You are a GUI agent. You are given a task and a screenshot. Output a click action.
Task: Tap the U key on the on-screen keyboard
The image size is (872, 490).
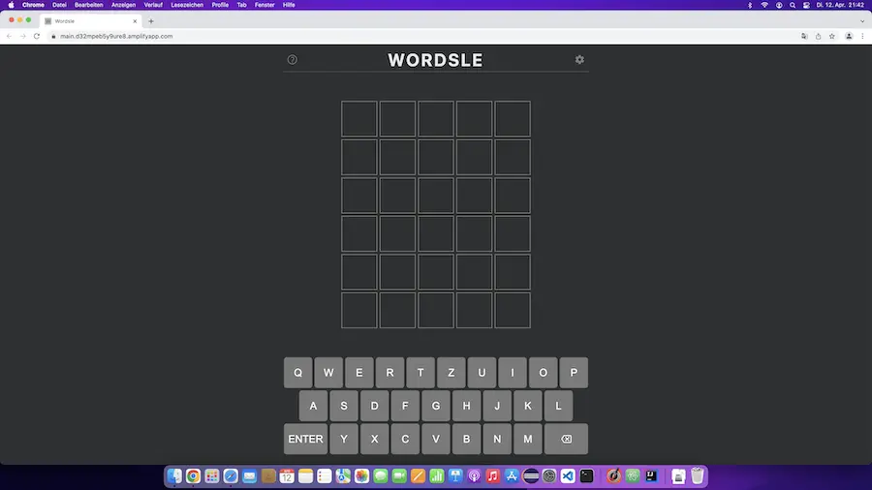point(482,373)
